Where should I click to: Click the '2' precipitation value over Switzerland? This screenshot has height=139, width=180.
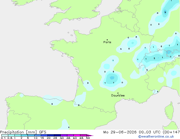coord(154,58)
